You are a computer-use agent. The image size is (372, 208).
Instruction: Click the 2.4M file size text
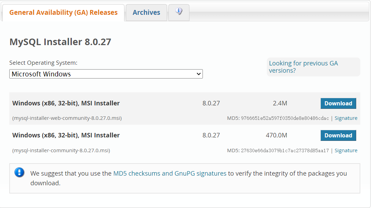point(280,103)
